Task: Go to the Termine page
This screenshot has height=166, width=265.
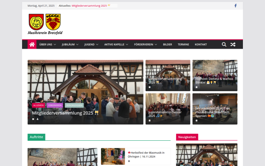Action: click(x=183, y=44)
